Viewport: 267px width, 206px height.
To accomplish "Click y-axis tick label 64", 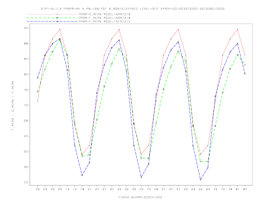I will click(x=26, y=136).
